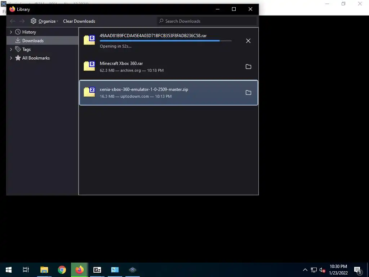
Task: Switch to Firefox on the taskbar
Action: 80,270
